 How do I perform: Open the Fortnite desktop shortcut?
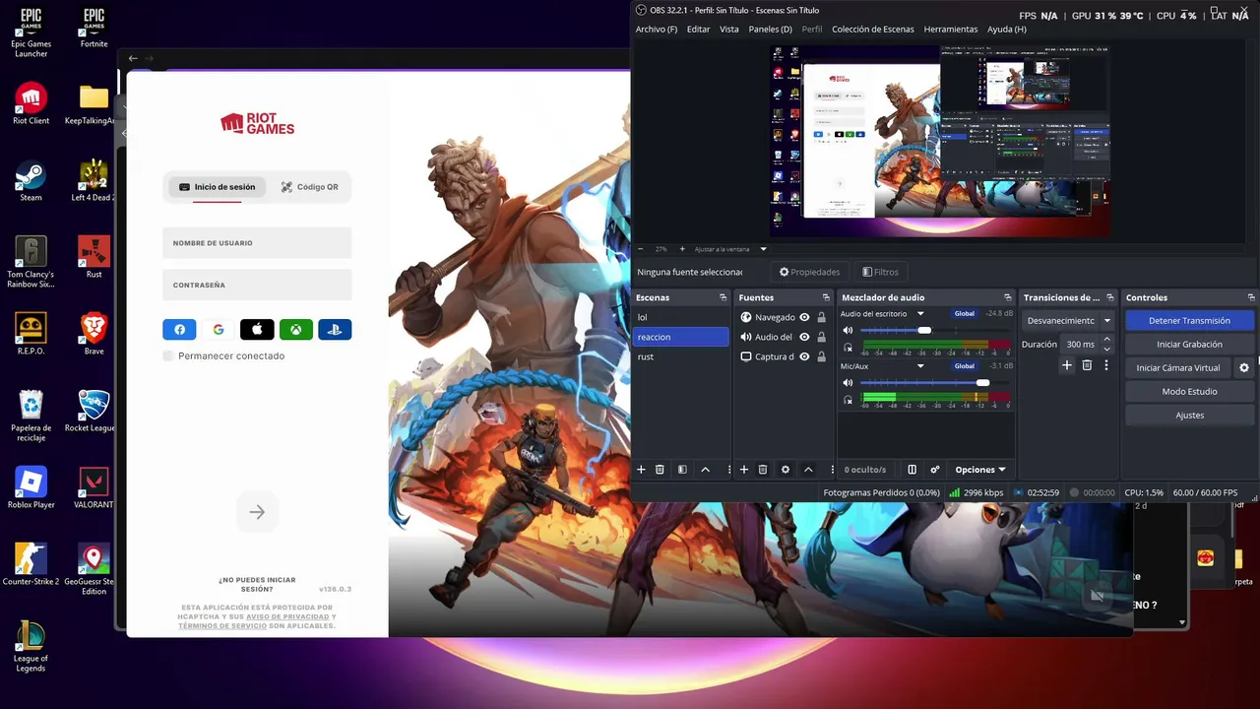coord(94,28)
